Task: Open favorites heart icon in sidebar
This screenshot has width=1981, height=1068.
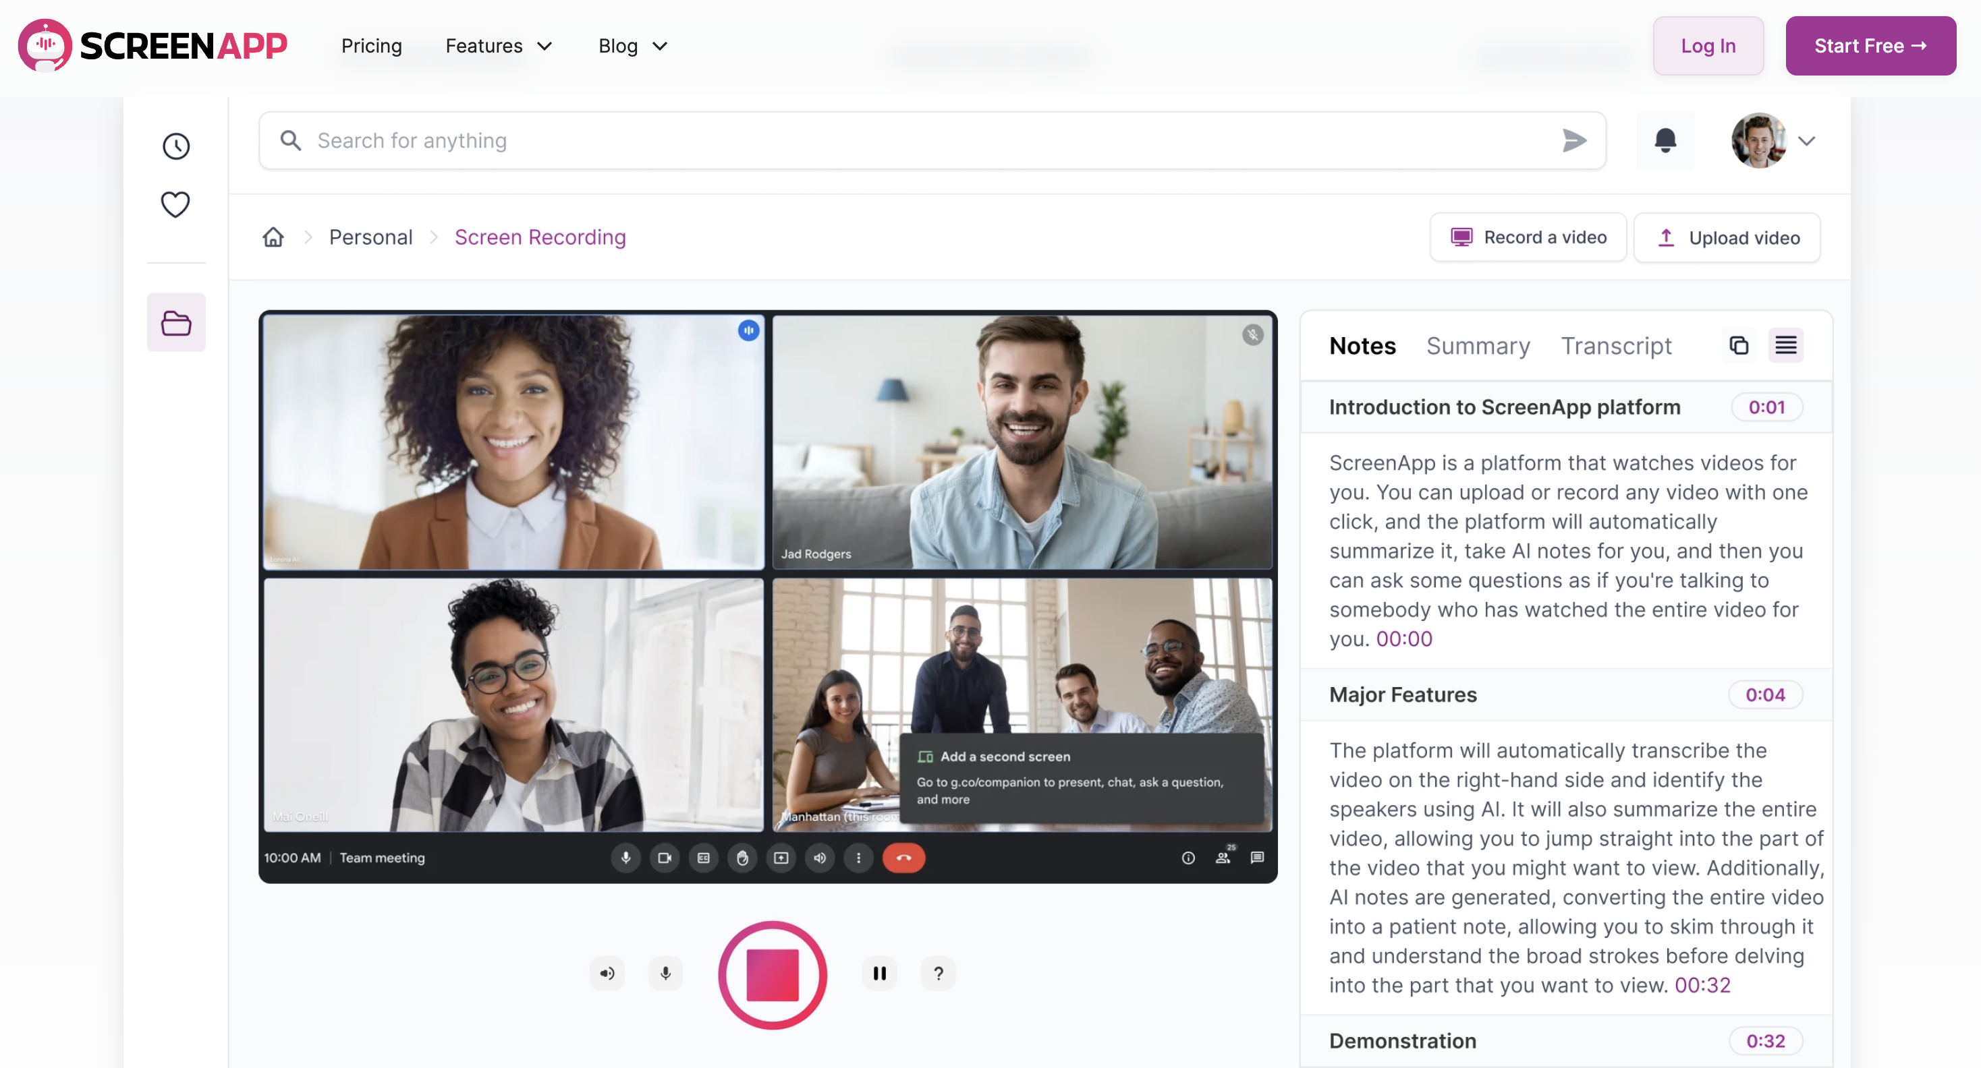Action: coord(175,204)
